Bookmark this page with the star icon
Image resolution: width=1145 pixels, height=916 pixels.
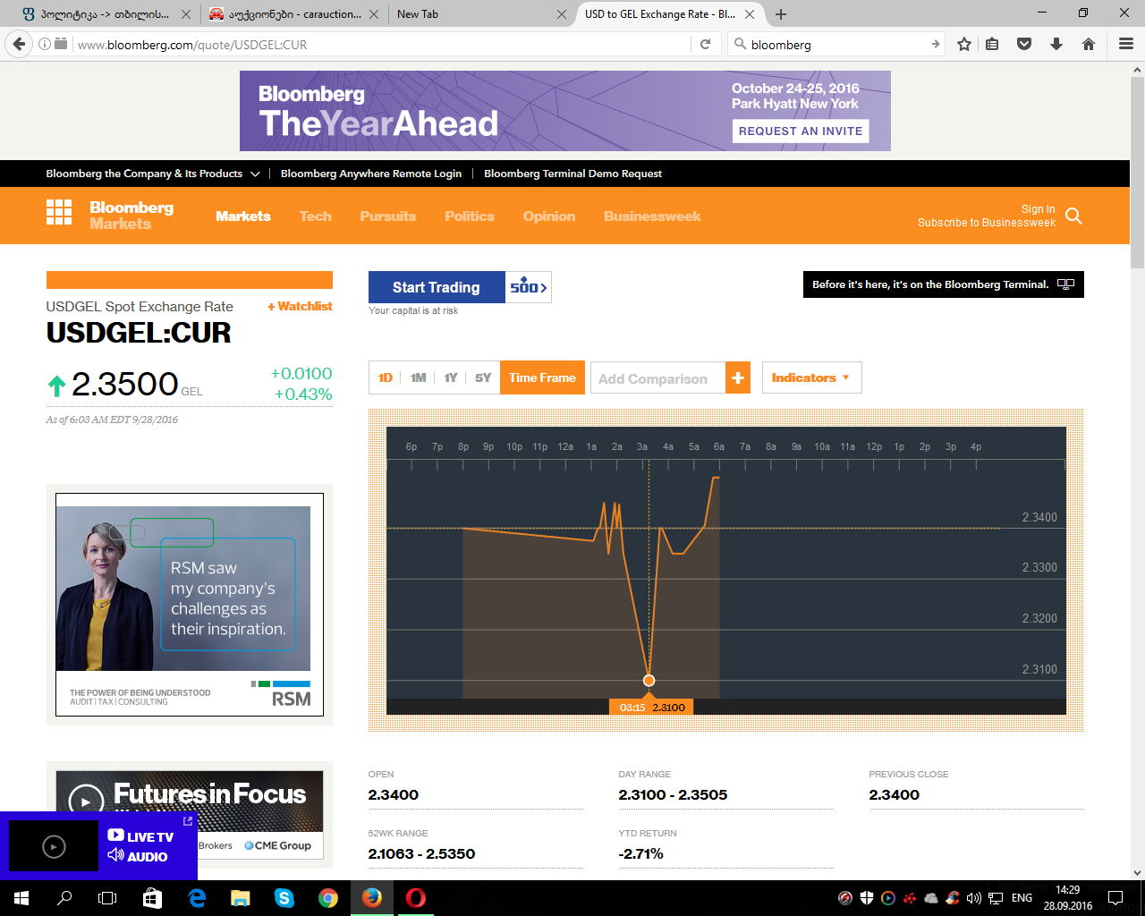point(964,44)
